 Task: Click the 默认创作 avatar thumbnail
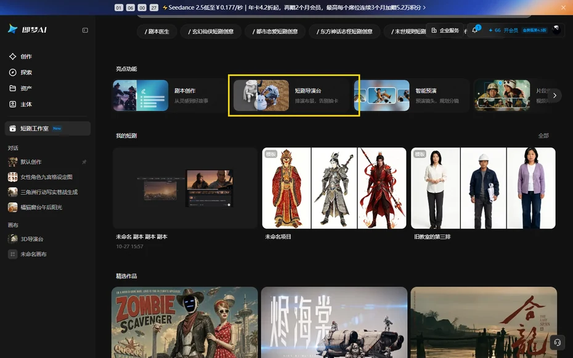coord(13,162)
